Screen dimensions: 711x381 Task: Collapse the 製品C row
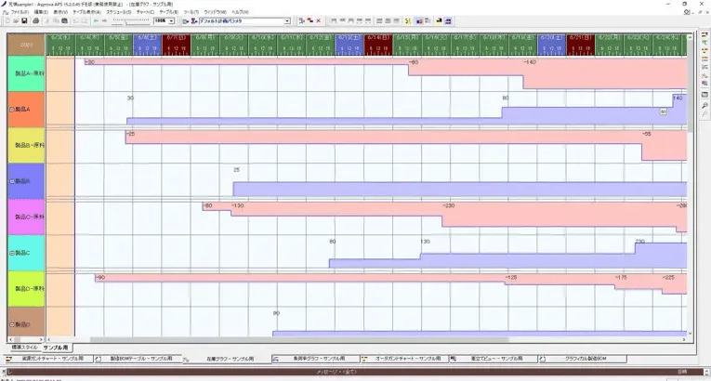click(x=11, y=252)
